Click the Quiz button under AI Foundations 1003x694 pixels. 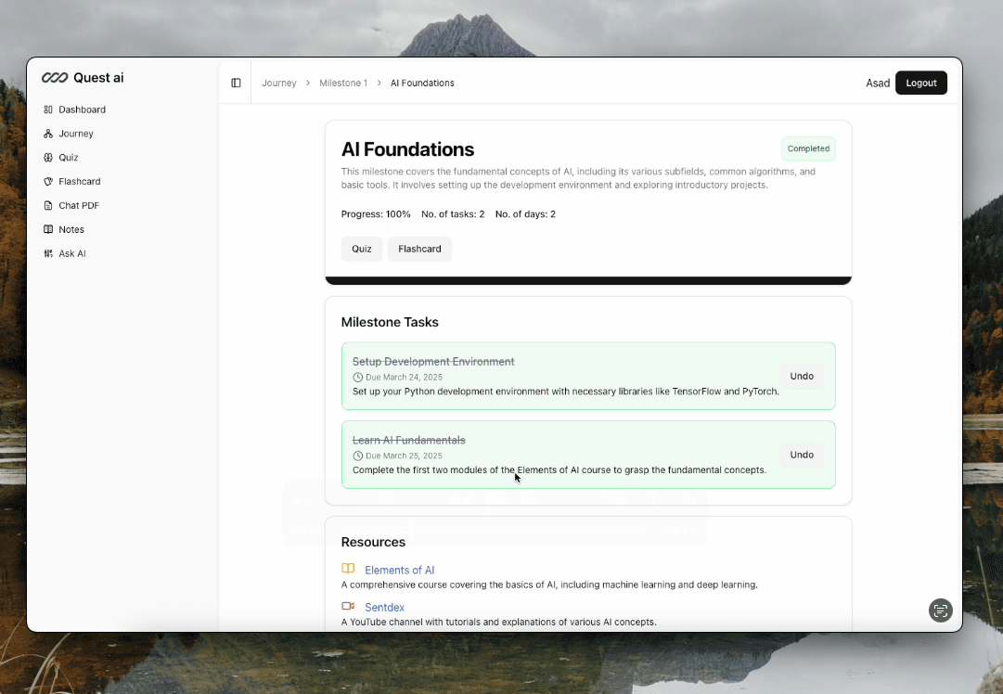click(362, 249)
